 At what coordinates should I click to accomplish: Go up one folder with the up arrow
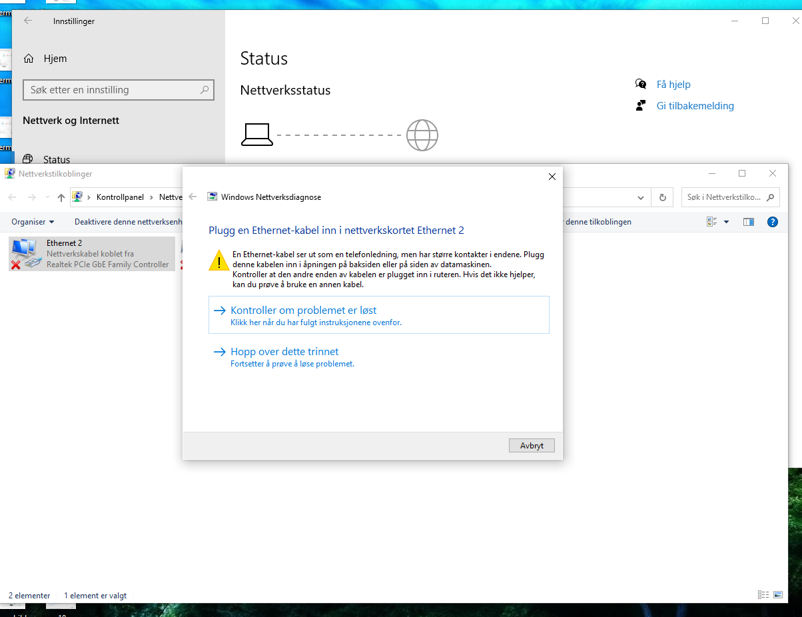click(x=61, y=197)
